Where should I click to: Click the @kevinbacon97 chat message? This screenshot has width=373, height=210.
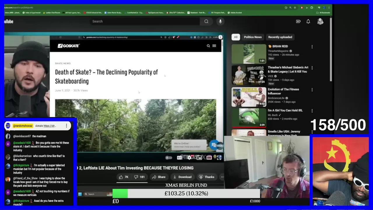(26, 136)
